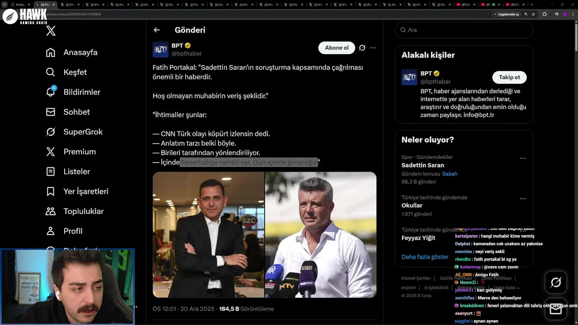Click the Hizmet Şartları footer link
This screenshot has width=578, height=325.
416,278
